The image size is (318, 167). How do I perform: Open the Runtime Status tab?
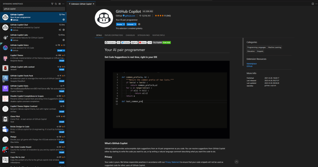click(159, 35)
